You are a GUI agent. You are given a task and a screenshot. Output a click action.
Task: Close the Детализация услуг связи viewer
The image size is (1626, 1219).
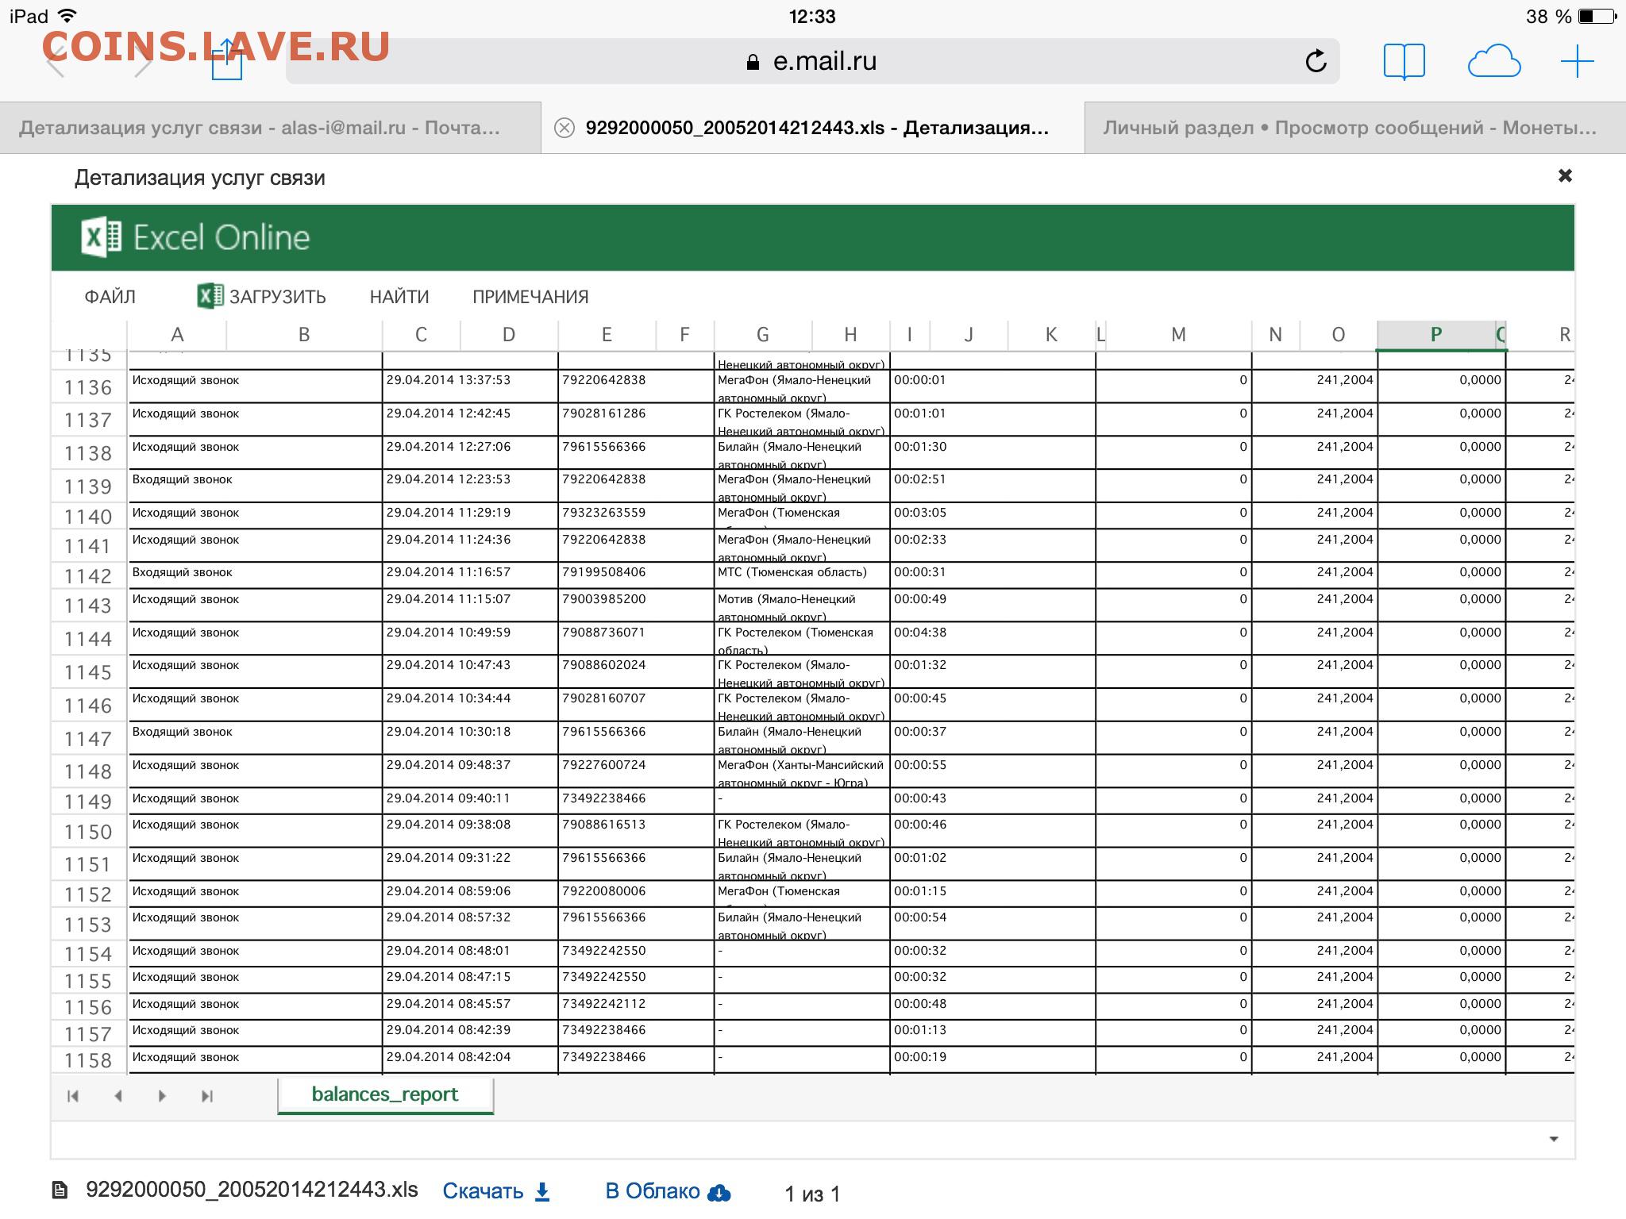pos(1565,175)
